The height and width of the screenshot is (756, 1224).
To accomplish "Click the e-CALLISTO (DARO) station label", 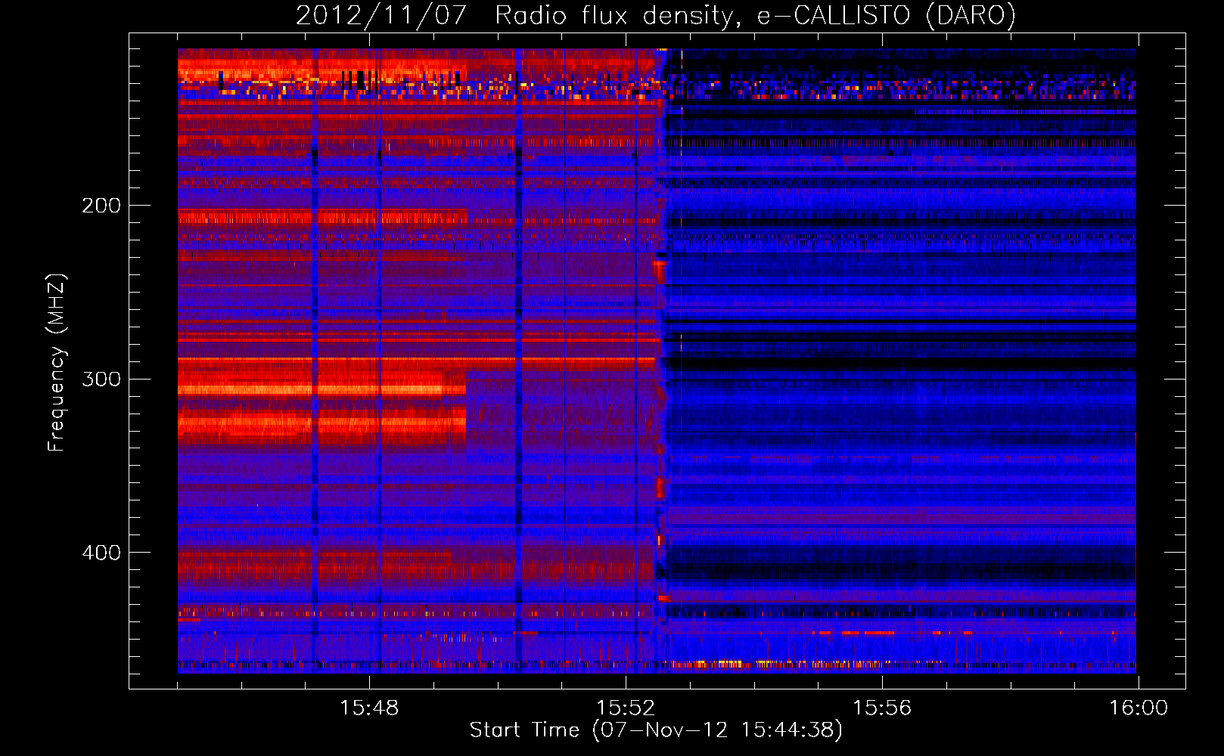I will [x=887, y=16].
